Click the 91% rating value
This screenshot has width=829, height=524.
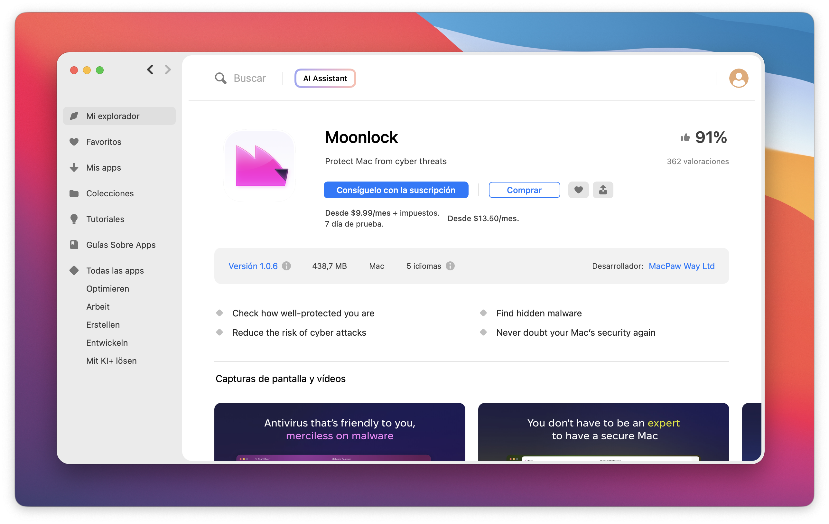pyautogui.click(x=711, y=137)
